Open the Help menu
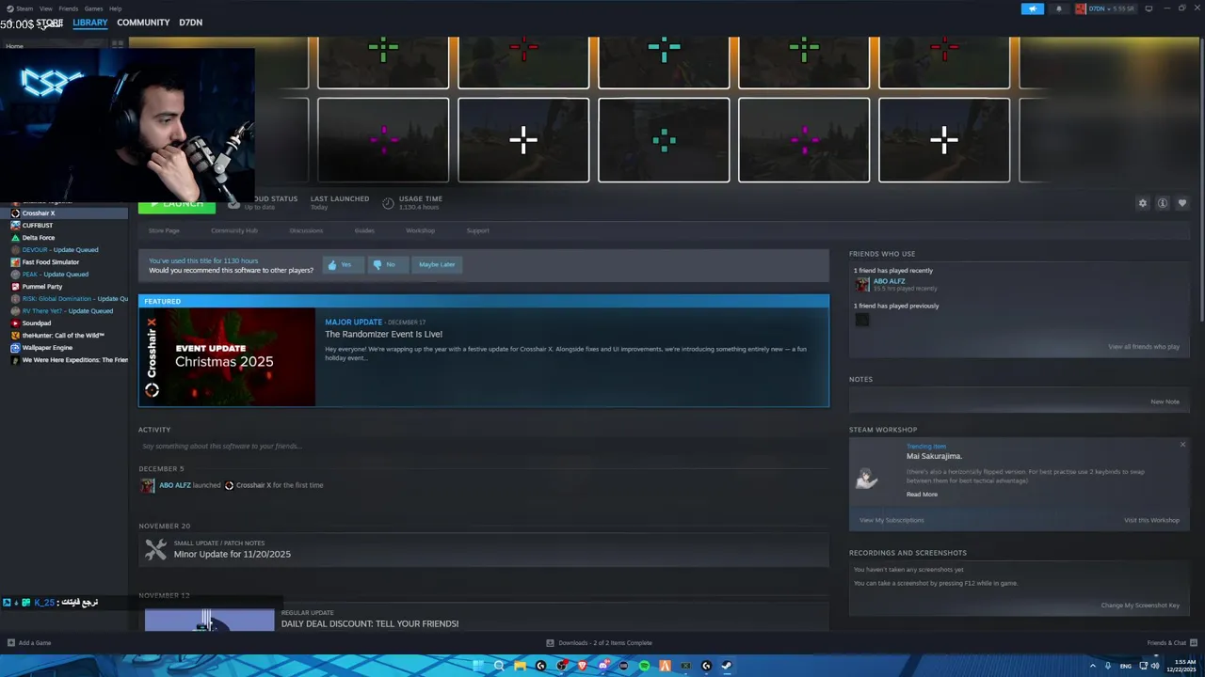This screenshot has width=1205, height=677. (x=115, y=8)
